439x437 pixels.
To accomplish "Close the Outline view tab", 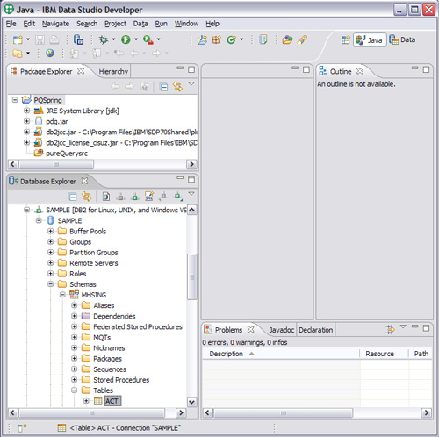I will tap(360, 71).
